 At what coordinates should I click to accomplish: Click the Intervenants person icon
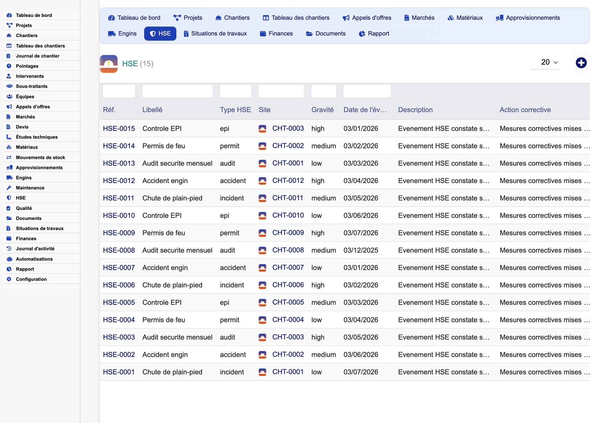(9, 76)
